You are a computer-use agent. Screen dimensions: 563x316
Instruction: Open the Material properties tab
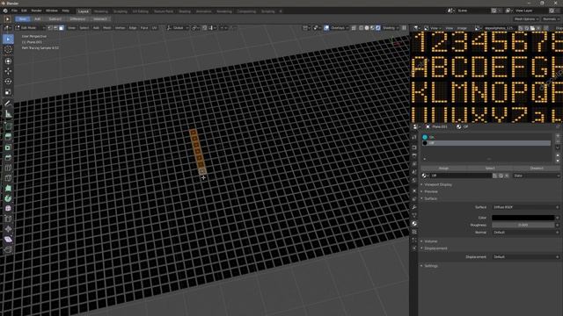[x=414, y=224]
